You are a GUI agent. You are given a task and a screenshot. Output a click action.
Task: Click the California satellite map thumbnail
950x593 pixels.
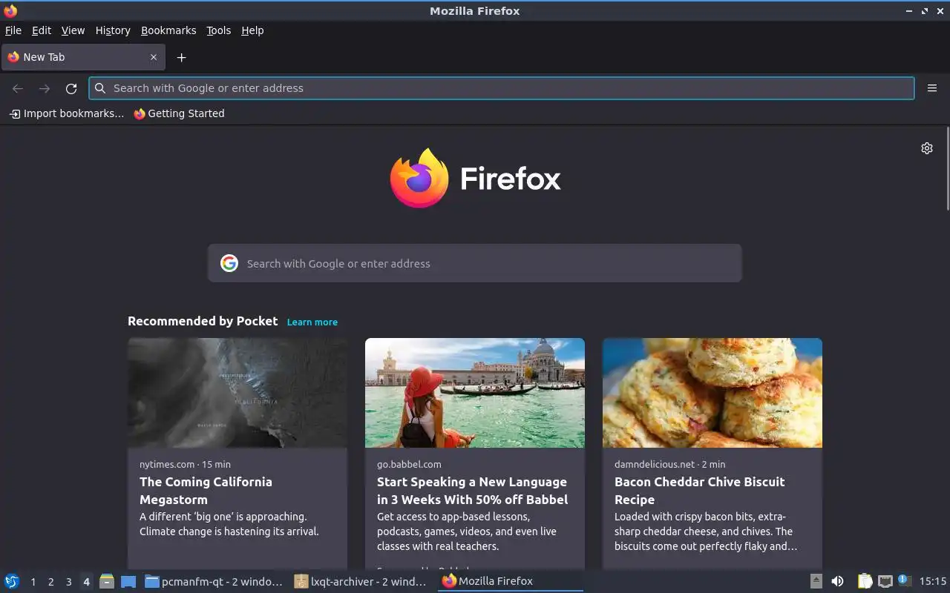point(237,393)
